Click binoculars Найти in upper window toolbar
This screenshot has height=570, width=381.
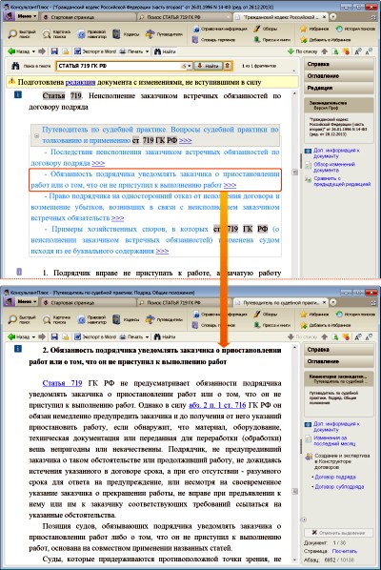(x=165, y=51)
